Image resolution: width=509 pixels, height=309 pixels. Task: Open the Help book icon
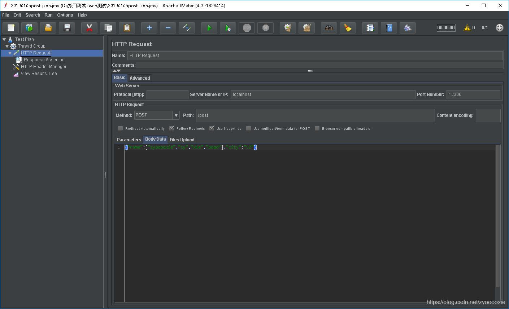click(389, 28)
